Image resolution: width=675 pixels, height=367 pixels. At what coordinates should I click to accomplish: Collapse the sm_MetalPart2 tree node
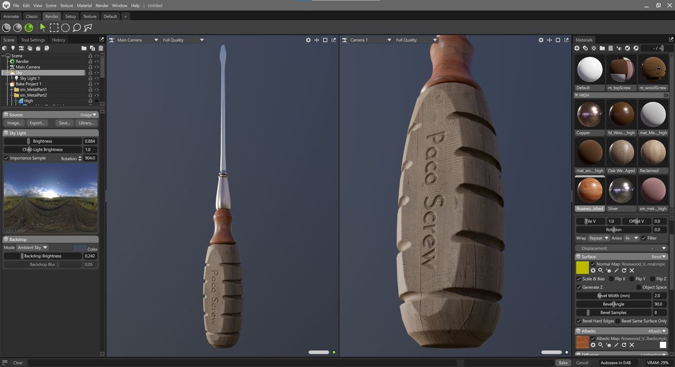pyautogui.click(x=11, y=95)
